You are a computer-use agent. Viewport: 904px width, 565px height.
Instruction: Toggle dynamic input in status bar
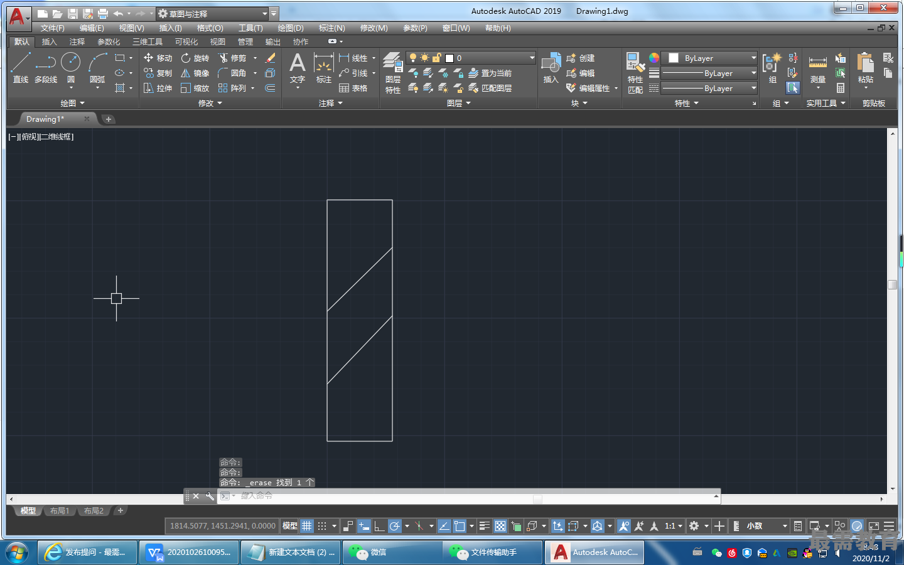(363, 526)
